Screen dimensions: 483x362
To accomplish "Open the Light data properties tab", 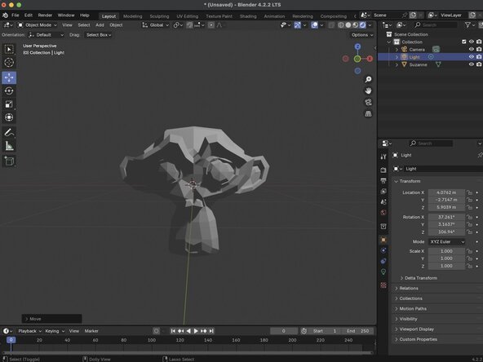I will point(383,271).
